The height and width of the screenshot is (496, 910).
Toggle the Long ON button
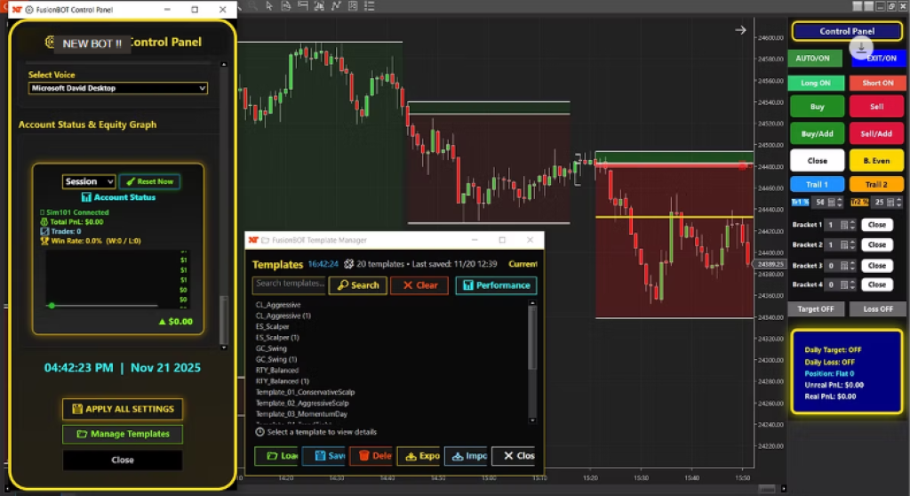click(x=816, y=83)
